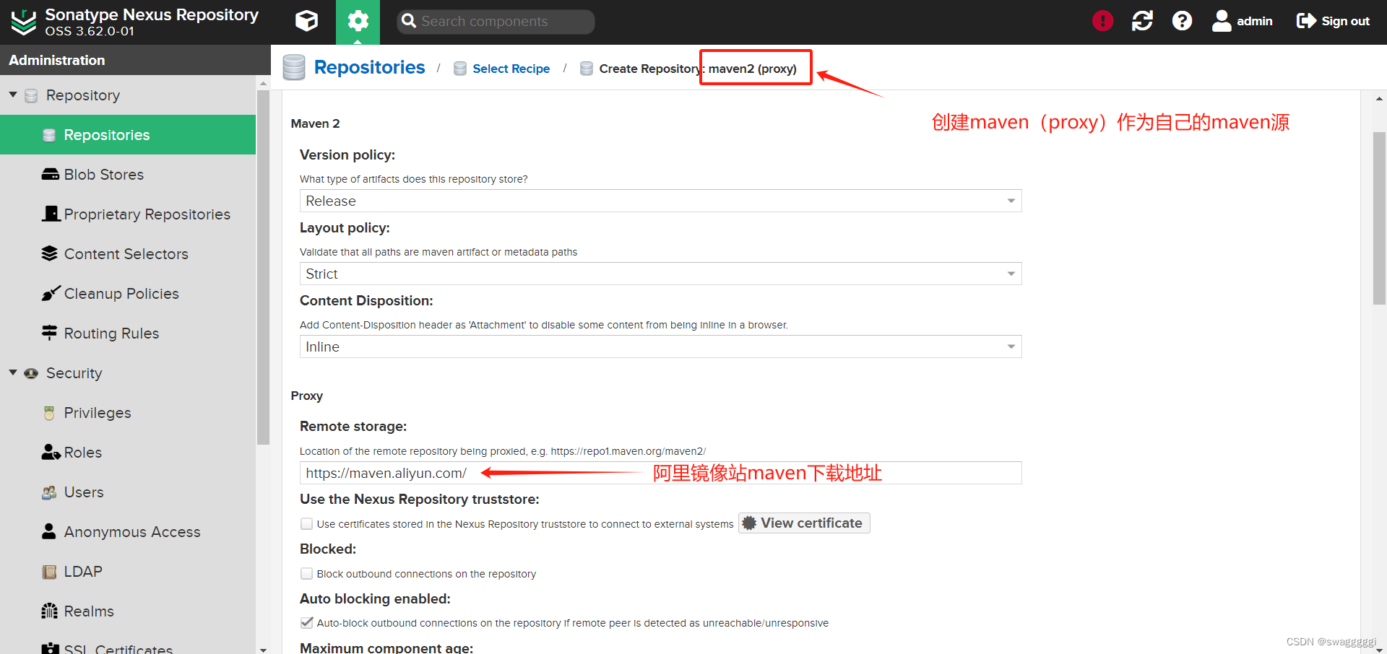Screen dimensions: 1387x654
Task: Select the Administration gear icon
Action: click(358, 21)
